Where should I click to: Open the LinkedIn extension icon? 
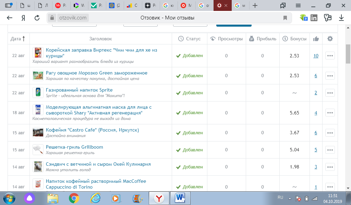314,18
